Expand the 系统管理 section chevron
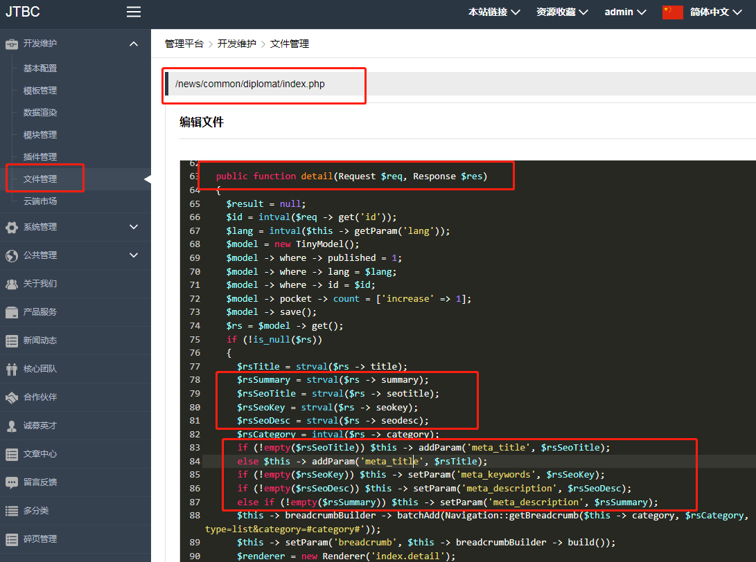The image size is (756, 562). tap(134, 227)
